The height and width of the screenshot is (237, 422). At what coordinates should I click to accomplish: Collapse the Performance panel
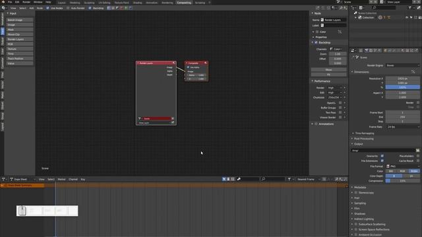[322, 81]
